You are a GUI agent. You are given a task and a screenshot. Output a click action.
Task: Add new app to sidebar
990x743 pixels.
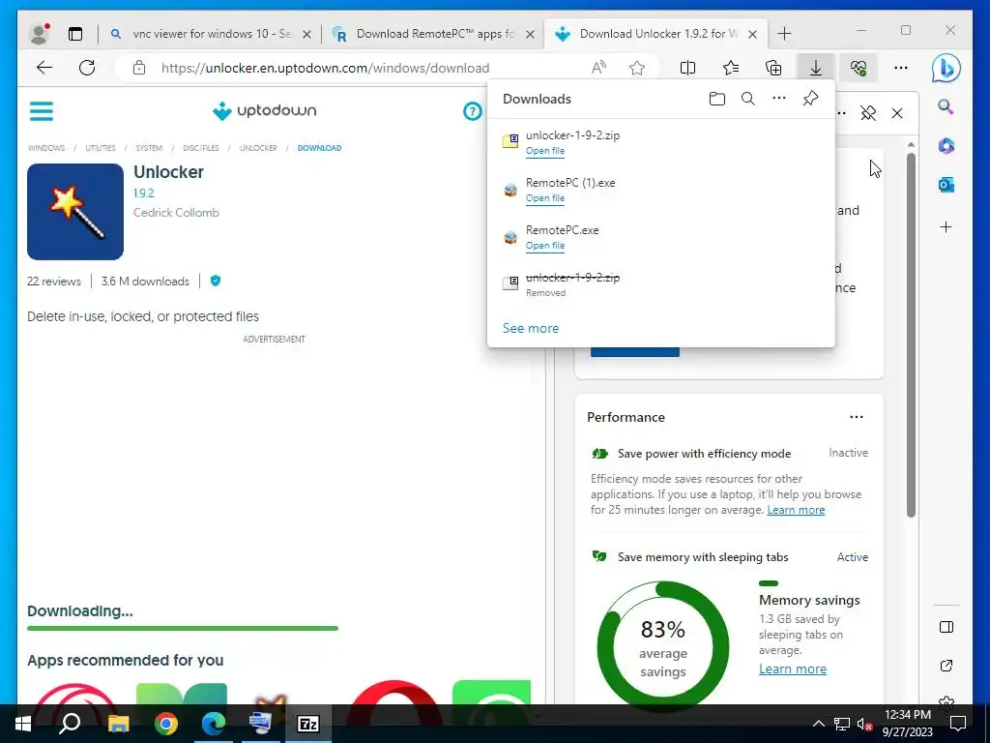(946, 226)
